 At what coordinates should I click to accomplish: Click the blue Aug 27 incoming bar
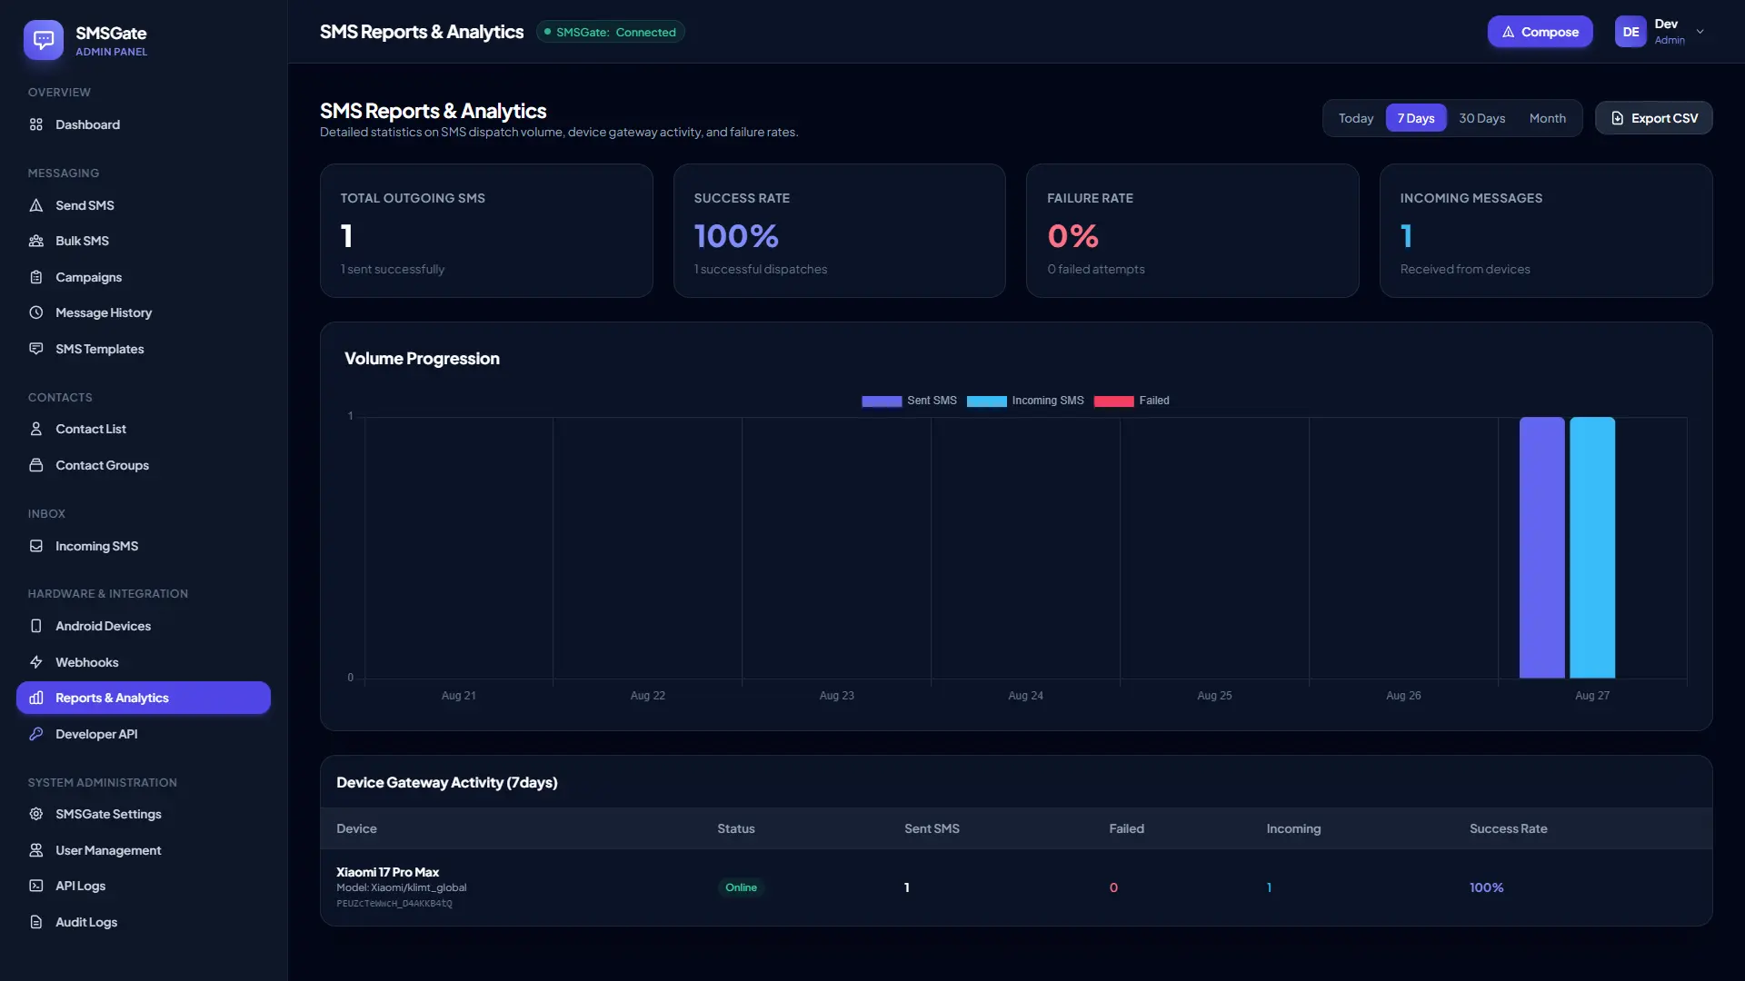[x=1592, y=548]
